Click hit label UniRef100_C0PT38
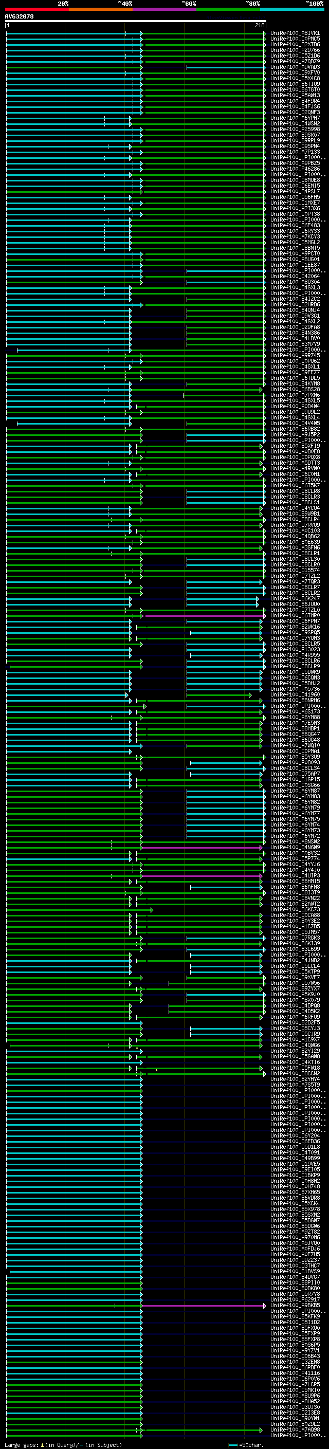This screenshot has width=329, height=1449. (295, 214)
